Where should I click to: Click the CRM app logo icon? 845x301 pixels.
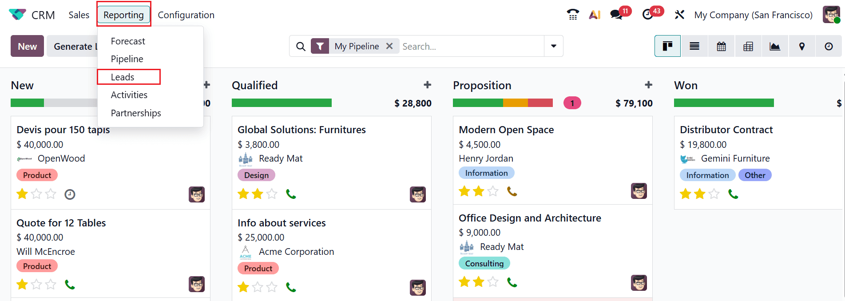tap(17, 15)
